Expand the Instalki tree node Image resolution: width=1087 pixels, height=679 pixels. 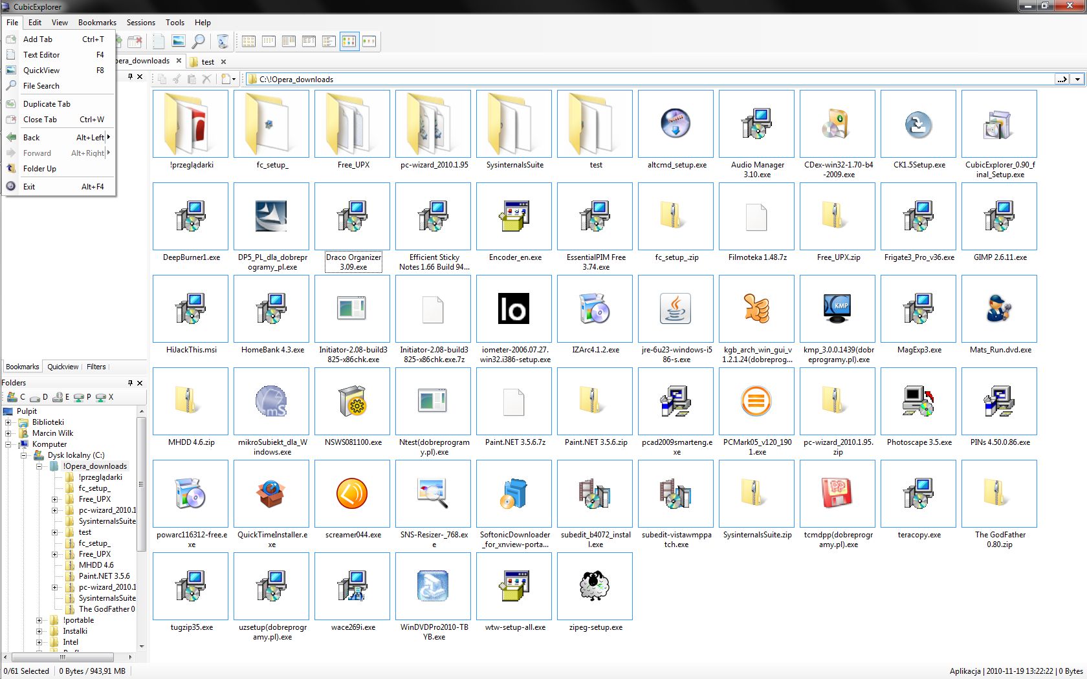[39, 631]
